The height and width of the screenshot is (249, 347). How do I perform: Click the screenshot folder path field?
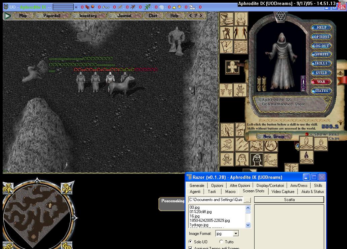pyautogui.click(x=216, y=200)
